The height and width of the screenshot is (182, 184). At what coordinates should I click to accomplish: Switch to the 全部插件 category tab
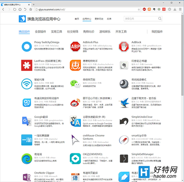click(40, 32)
